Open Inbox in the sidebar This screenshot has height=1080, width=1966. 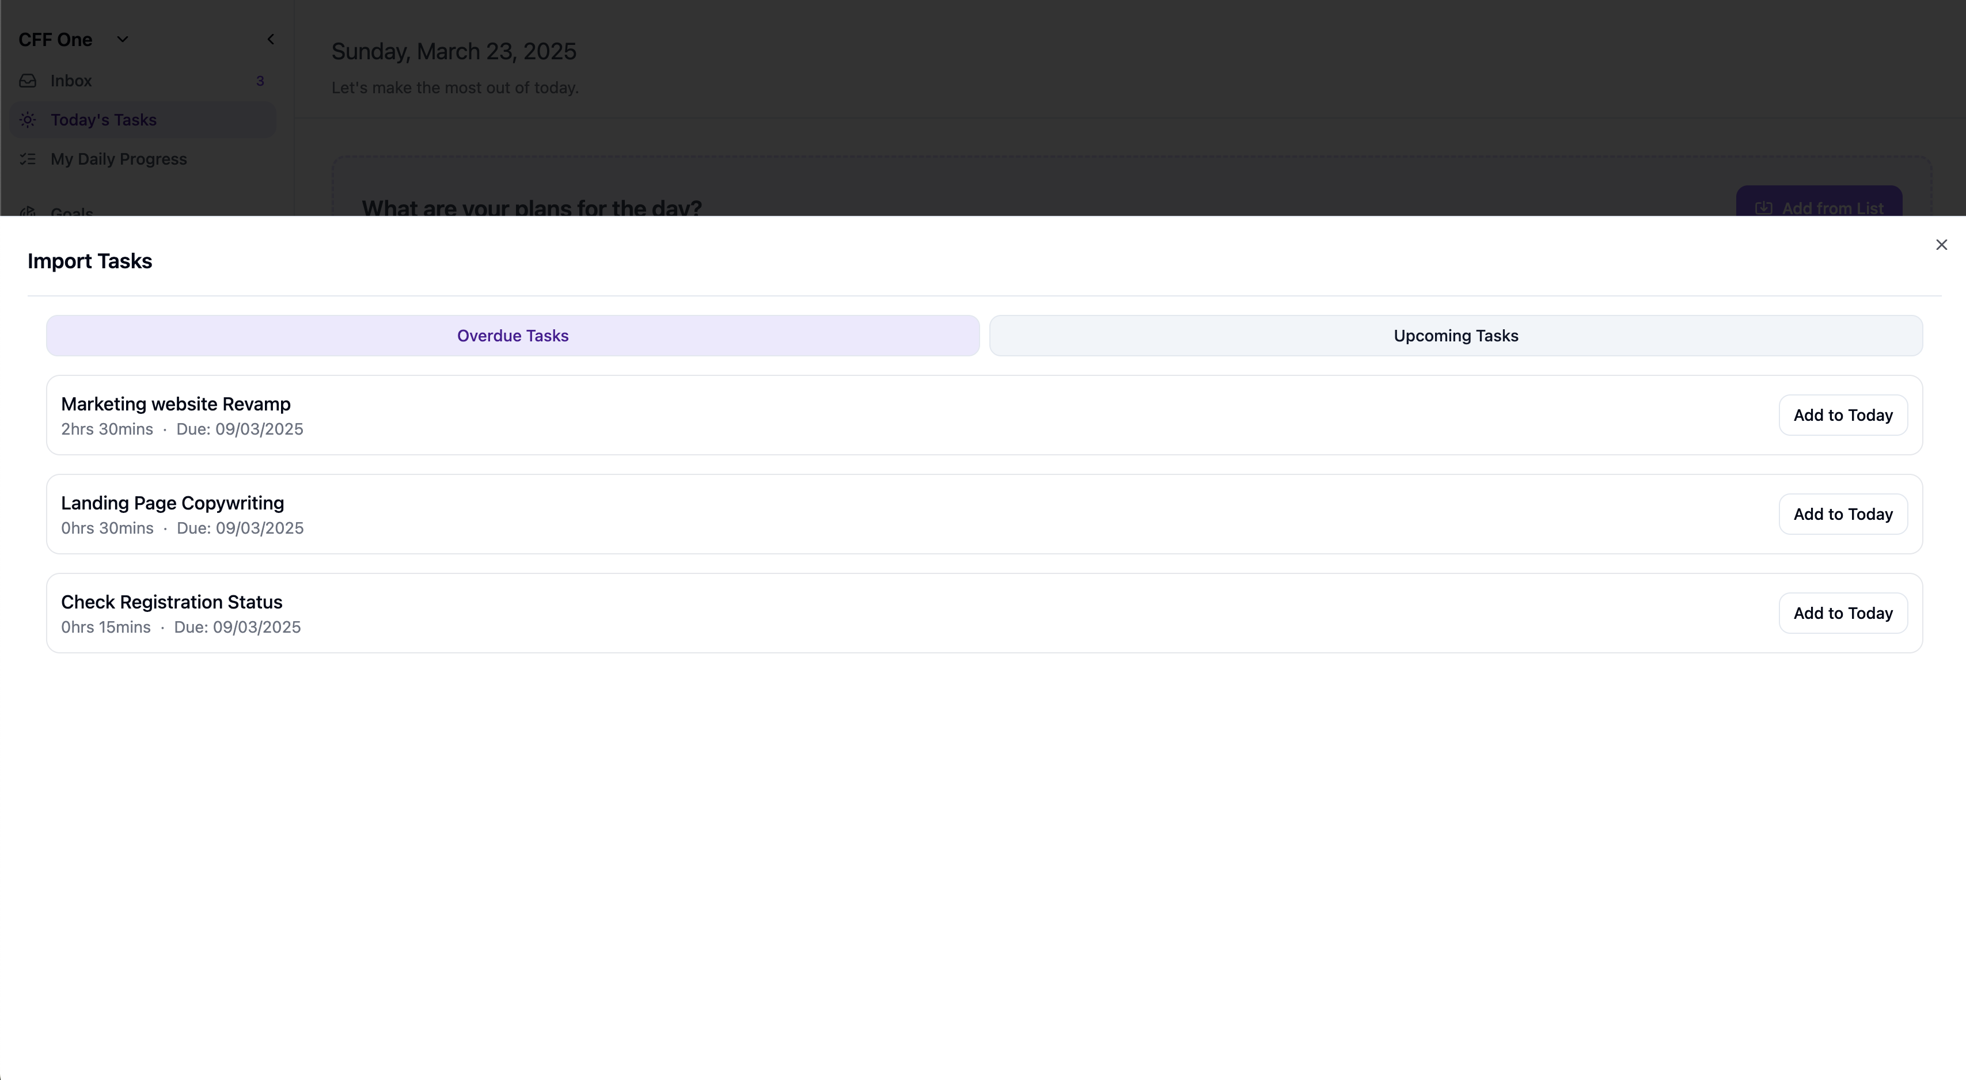[143, 81]
